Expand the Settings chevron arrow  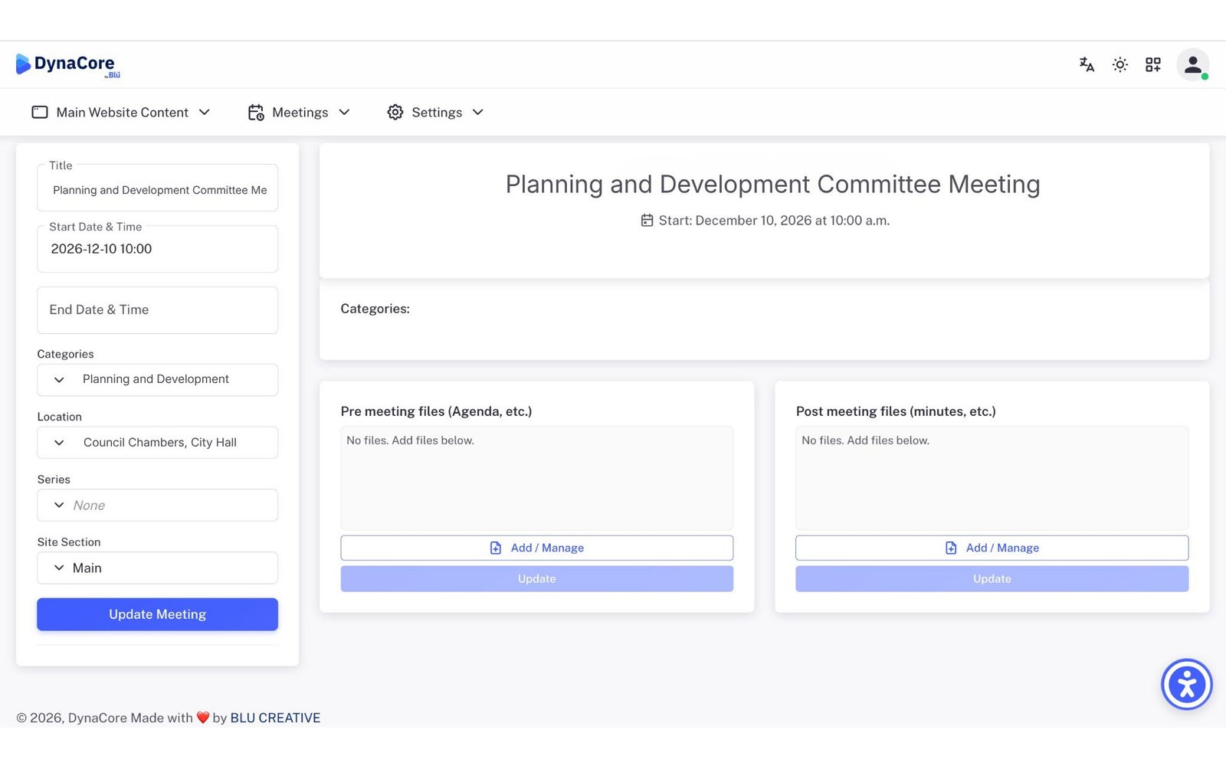[478, 113]
